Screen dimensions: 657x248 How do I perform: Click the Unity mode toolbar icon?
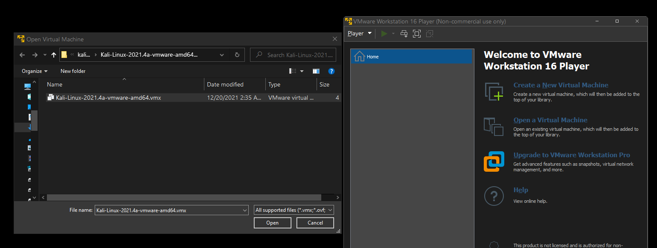point(430,33)
